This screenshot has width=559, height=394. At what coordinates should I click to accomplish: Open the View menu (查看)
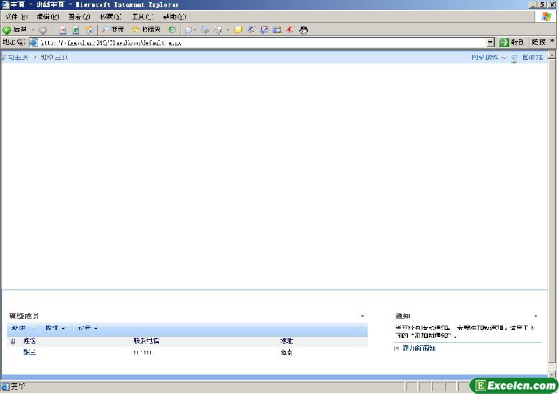coord(79,17)
